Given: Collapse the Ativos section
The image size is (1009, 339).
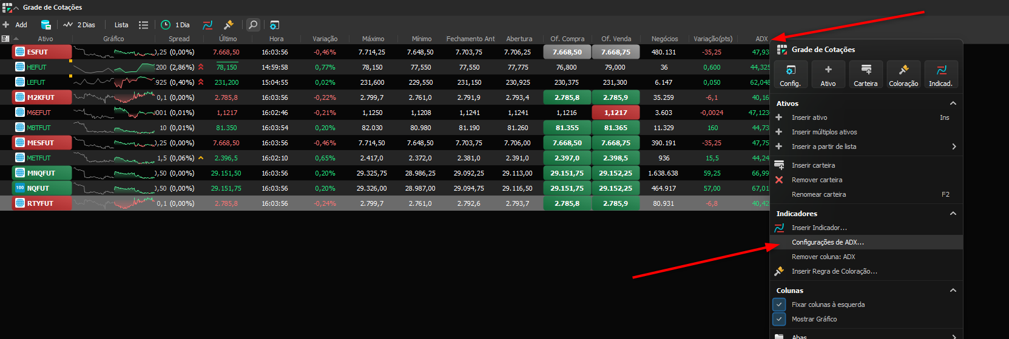Looking at the screenshot, I should [x=953, y=104].
